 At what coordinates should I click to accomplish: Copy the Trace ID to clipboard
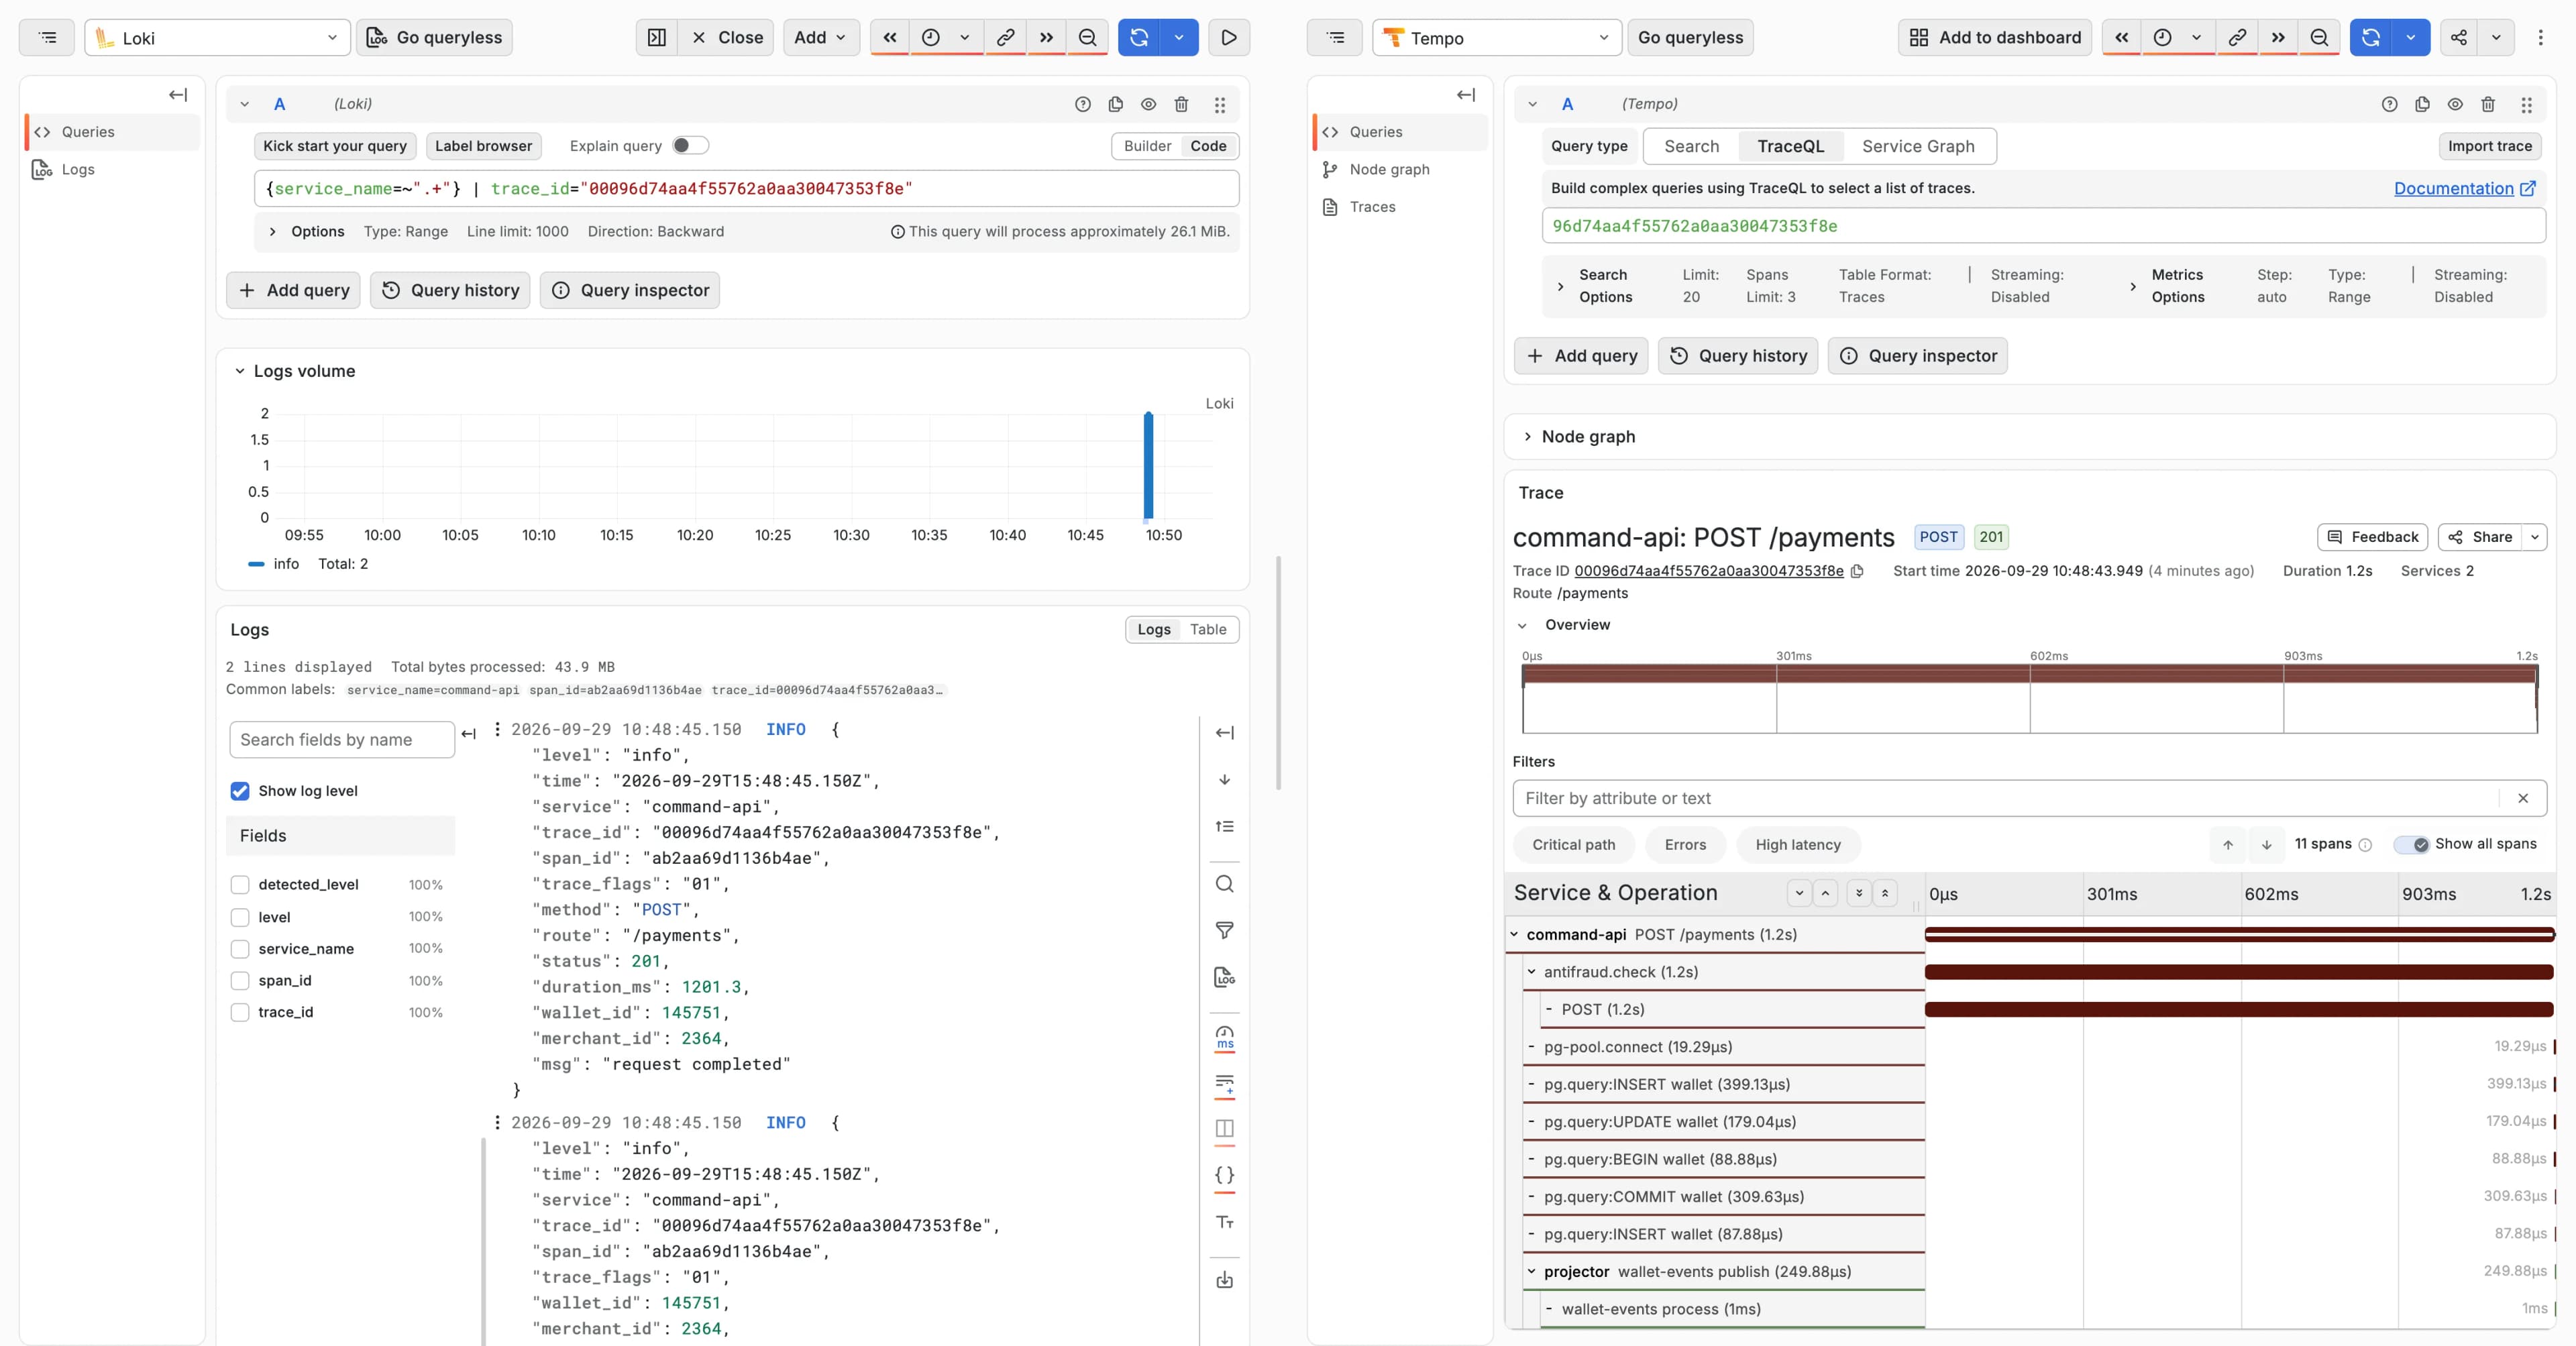1857,571
